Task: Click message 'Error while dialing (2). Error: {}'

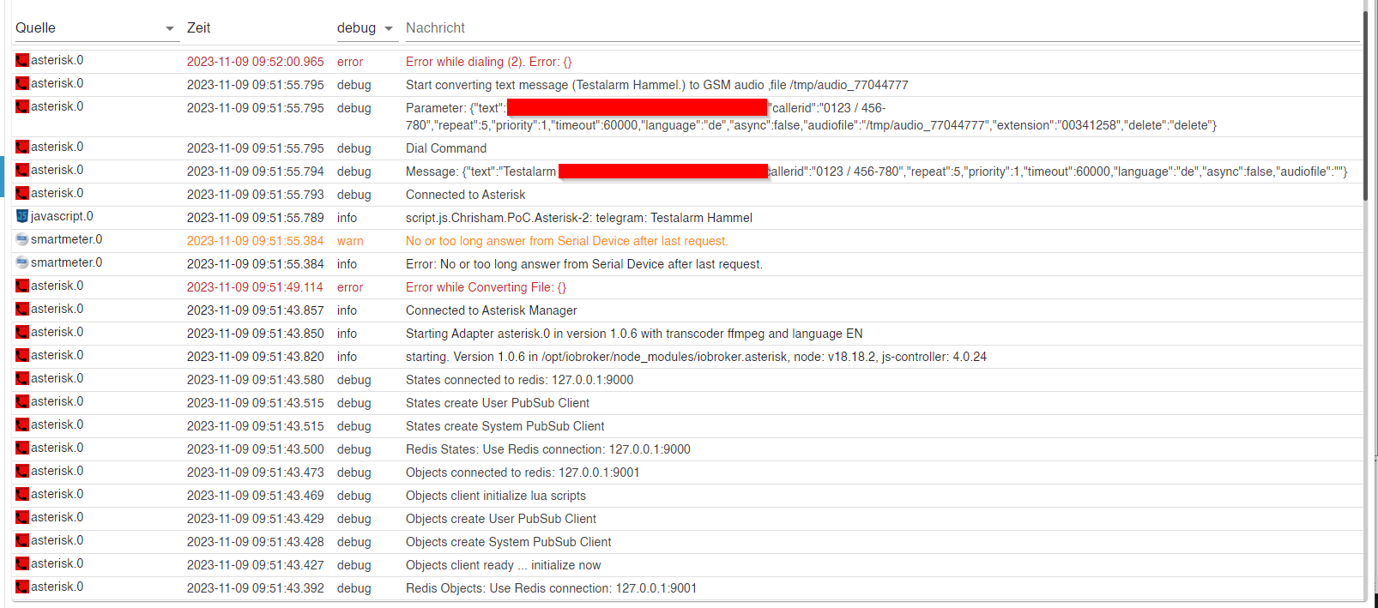Action: pos(489,62)
